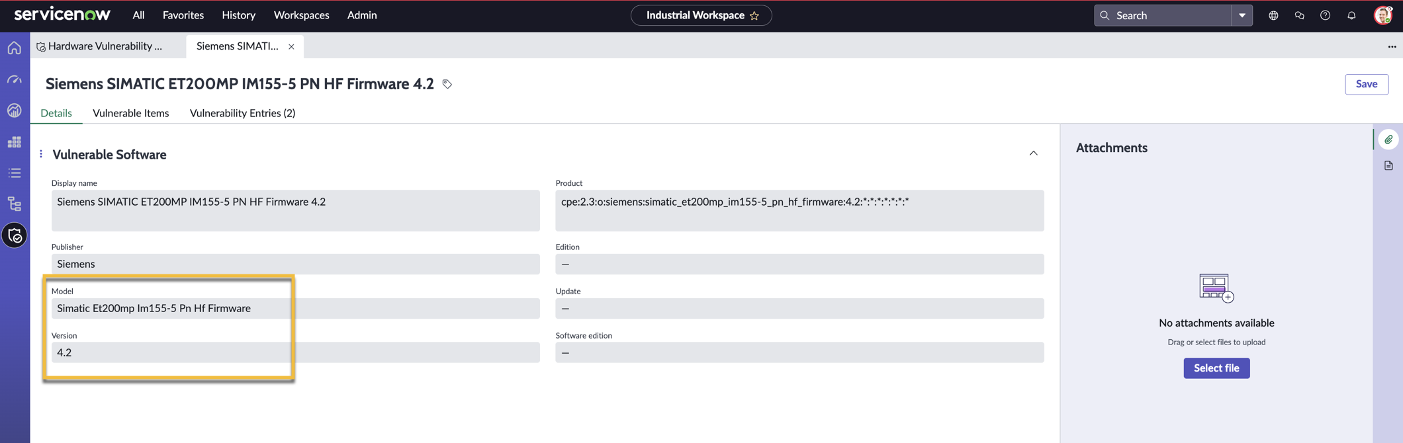Open the more options ellipsis at the tab bar
Image resolution: width=1403 pixels, height=443 pixels.
tap(1392, 46)
